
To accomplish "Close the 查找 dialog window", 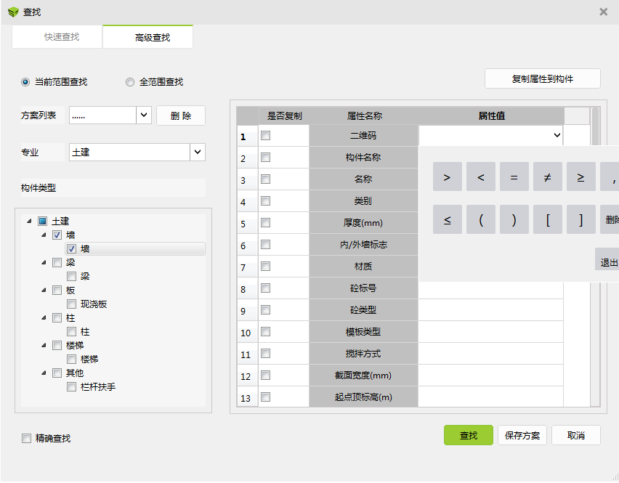I will (x=603, y=12).
